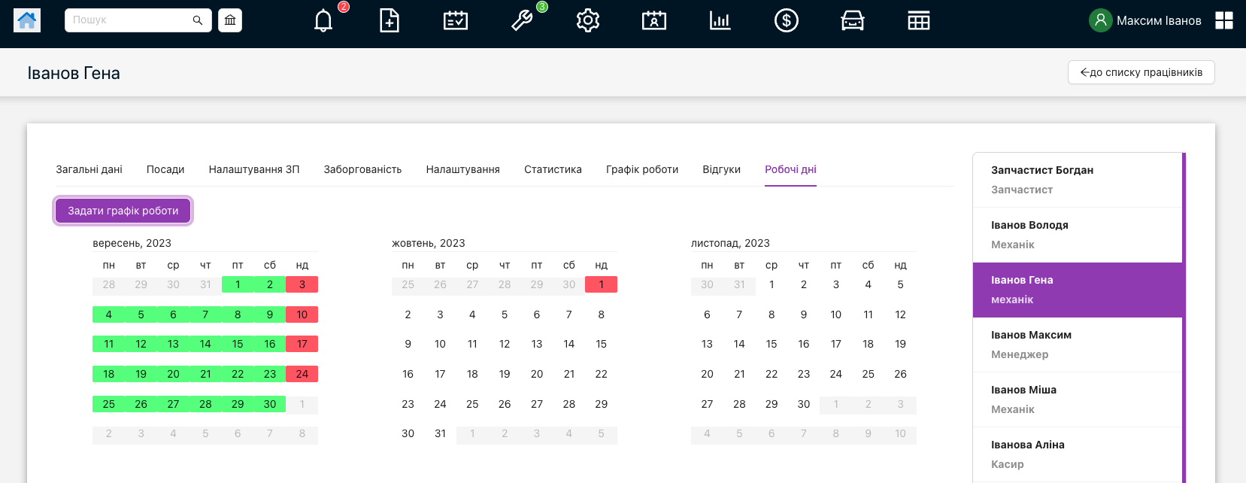Go back to список працівників
This screenshot has height=483, width=1246.
click(x=1141, y=72)
